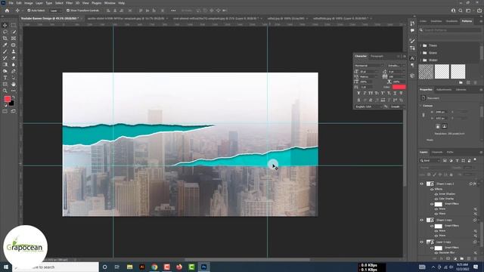Toggle Show Transform Controls checkbox

(68, 11)
